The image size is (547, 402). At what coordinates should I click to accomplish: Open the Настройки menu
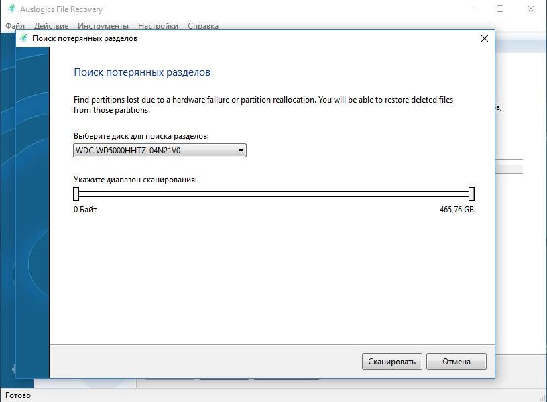(158, 26)
